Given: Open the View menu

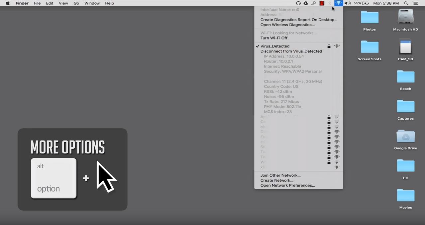Looking at the screenshot, I should 63,3.
